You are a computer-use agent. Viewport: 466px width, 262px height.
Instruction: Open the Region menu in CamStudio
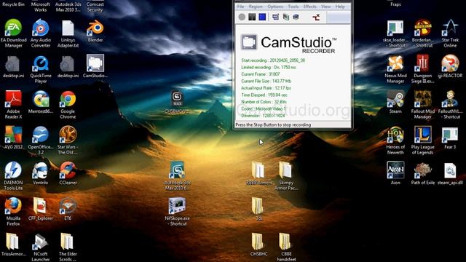(256, 7)
